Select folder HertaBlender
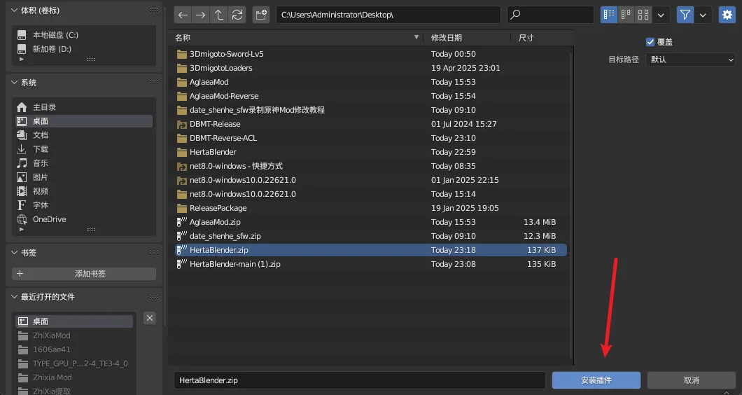742x395 pixels. point(370,152)
